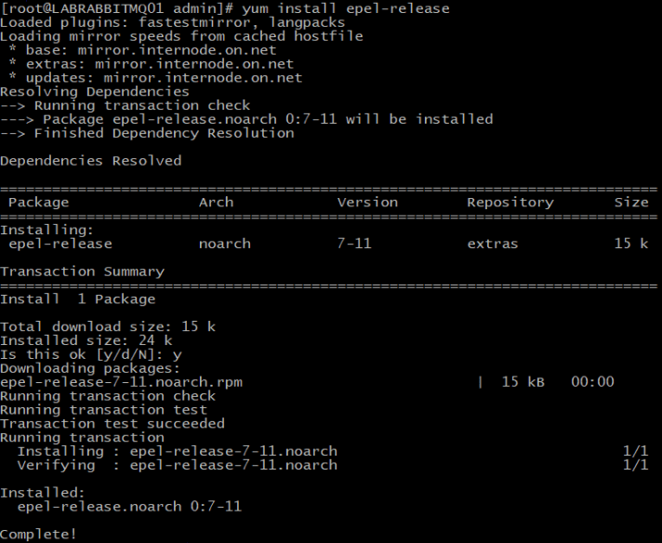Click the 'Complete!' message
The image size is (662, 543).
click(39, 534)
